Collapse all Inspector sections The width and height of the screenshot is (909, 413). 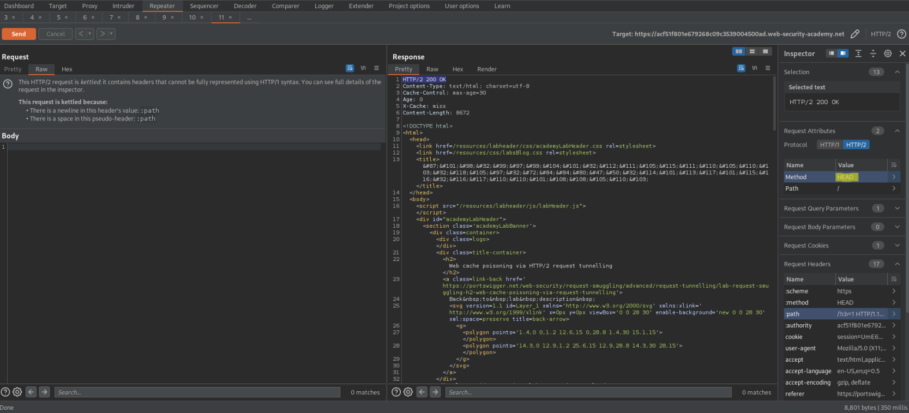pos(873,53)
